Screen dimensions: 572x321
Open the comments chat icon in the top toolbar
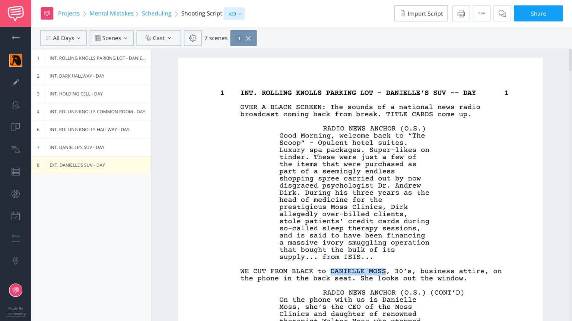point(502,13)
